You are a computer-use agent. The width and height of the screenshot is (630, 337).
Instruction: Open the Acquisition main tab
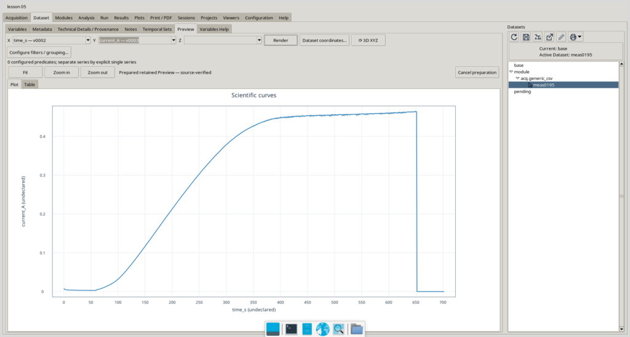coord(17,18)
